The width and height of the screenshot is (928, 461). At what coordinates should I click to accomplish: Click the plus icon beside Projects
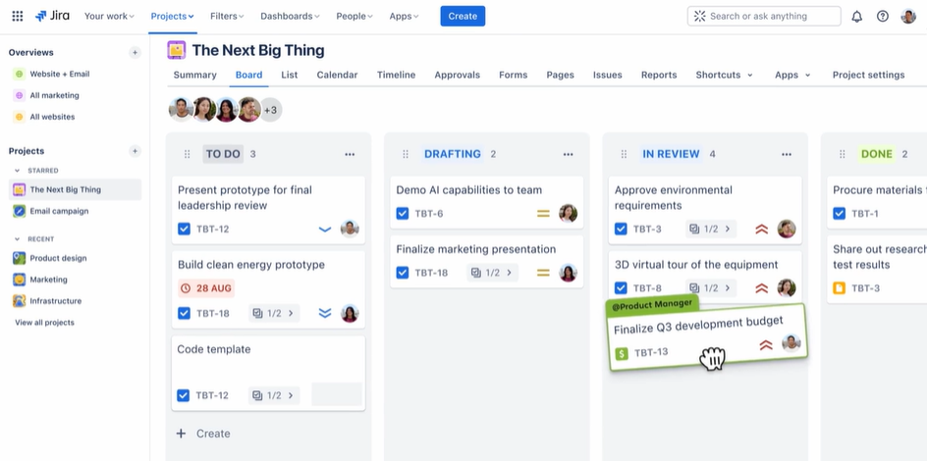pyautogui.click(x=135, y=151)
